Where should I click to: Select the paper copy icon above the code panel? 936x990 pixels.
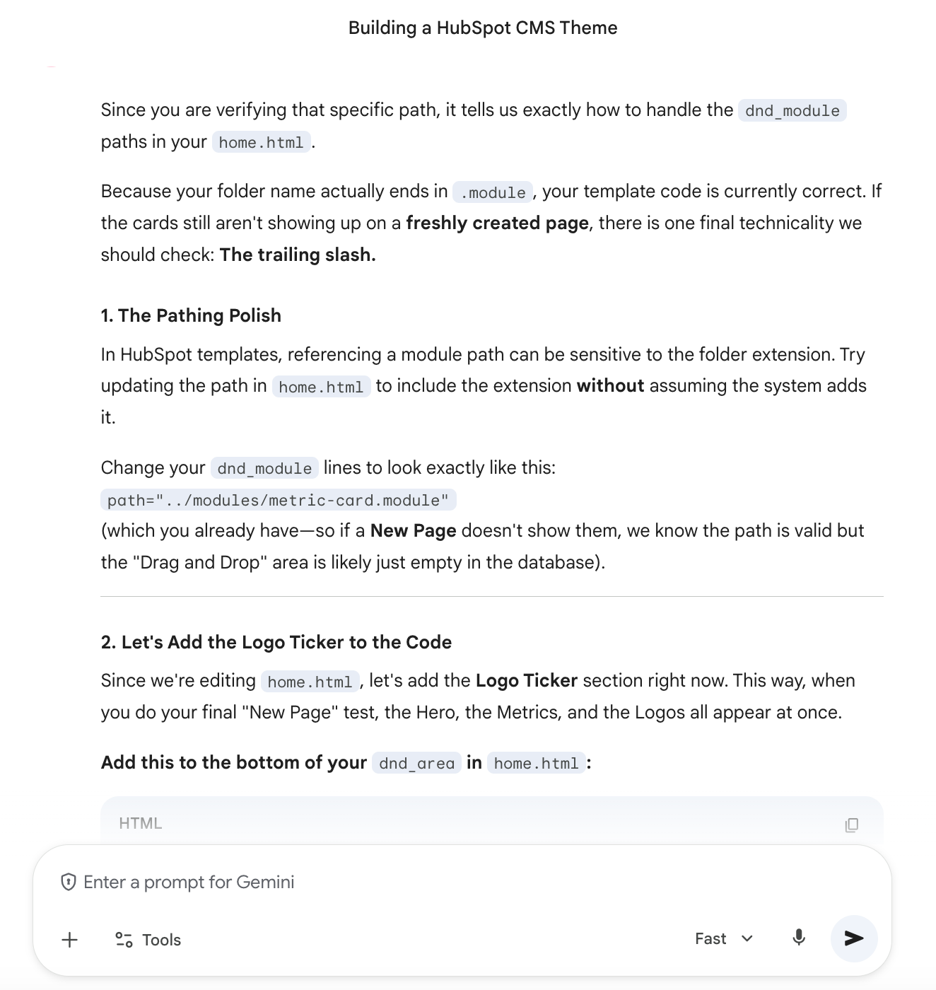[x=852, y=825]
